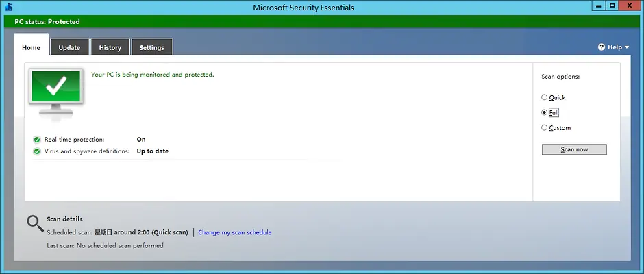
Task: Click the Scheduled scan time text
Action: point(141,232)
